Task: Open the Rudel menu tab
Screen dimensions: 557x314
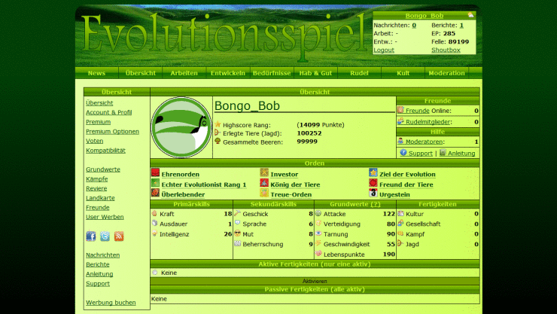Action: (x=359, y=73)
